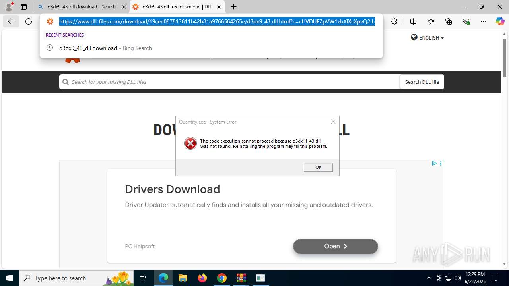Click Driver Updater ad description text

[x=249, y=205]
